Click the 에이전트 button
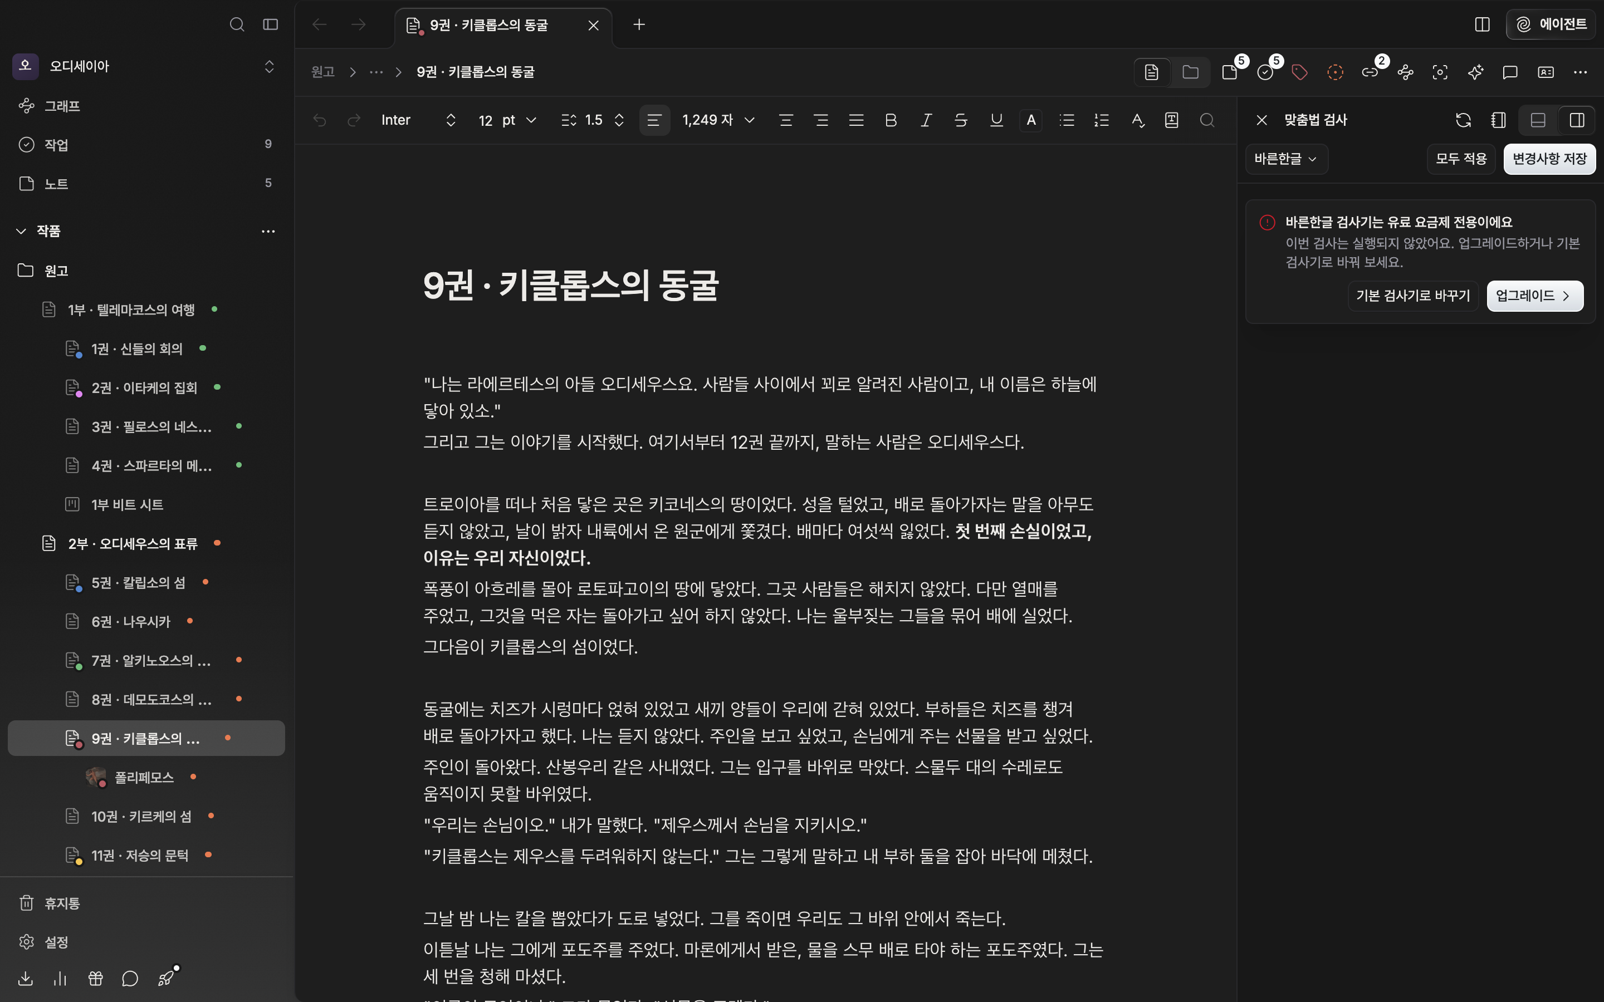The height and width of the screenshot is (1002, 1604). (x=1551, y=24)
